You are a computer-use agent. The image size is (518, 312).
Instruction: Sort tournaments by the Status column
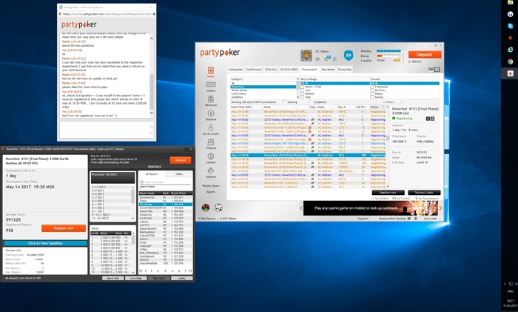point(377,107)
